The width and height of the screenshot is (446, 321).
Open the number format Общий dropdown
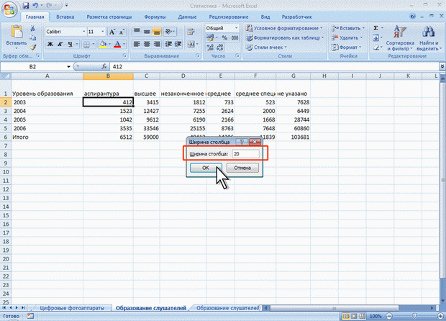(239, 28)
